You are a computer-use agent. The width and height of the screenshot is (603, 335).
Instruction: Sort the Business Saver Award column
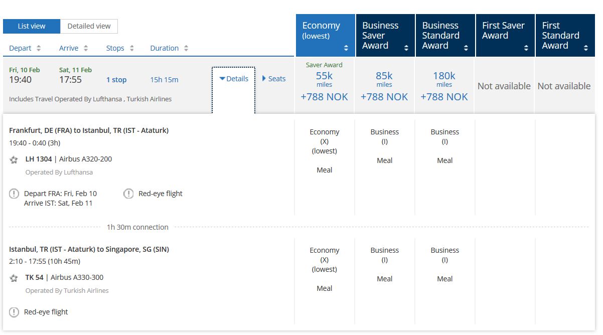click(406, 48)
